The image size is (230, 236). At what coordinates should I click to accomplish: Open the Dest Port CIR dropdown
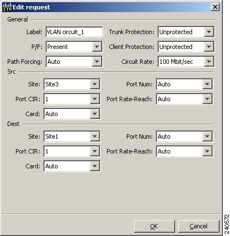point(72,151)
